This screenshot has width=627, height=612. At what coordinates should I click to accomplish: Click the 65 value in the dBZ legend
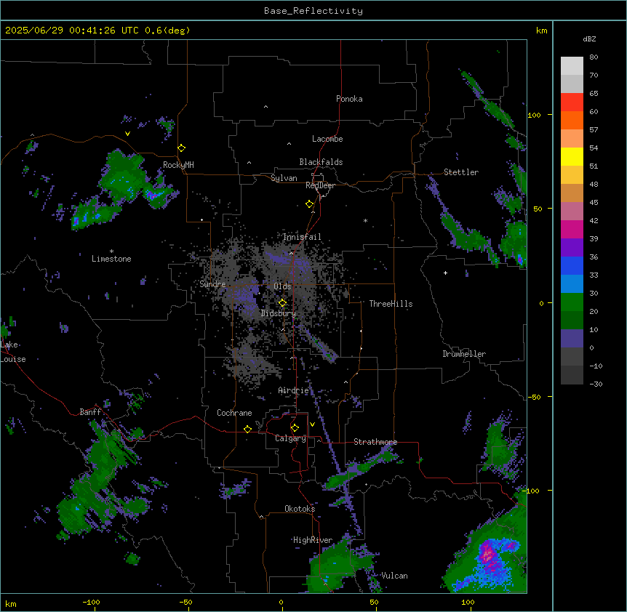click(594, 94)
